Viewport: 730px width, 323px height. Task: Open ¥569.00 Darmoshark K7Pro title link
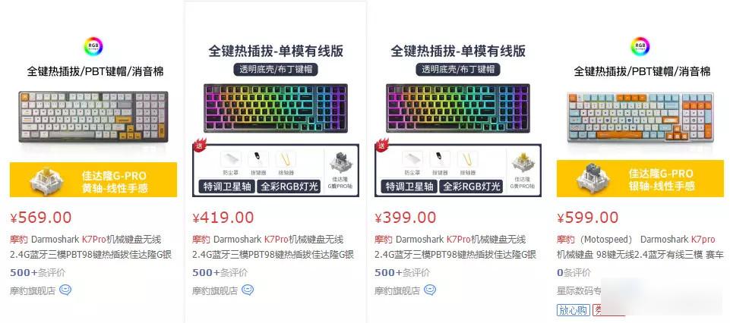click(x=91, y=246)
